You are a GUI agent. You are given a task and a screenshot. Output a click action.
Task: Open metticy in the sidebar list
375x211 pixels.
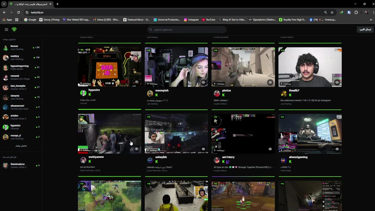21,57
